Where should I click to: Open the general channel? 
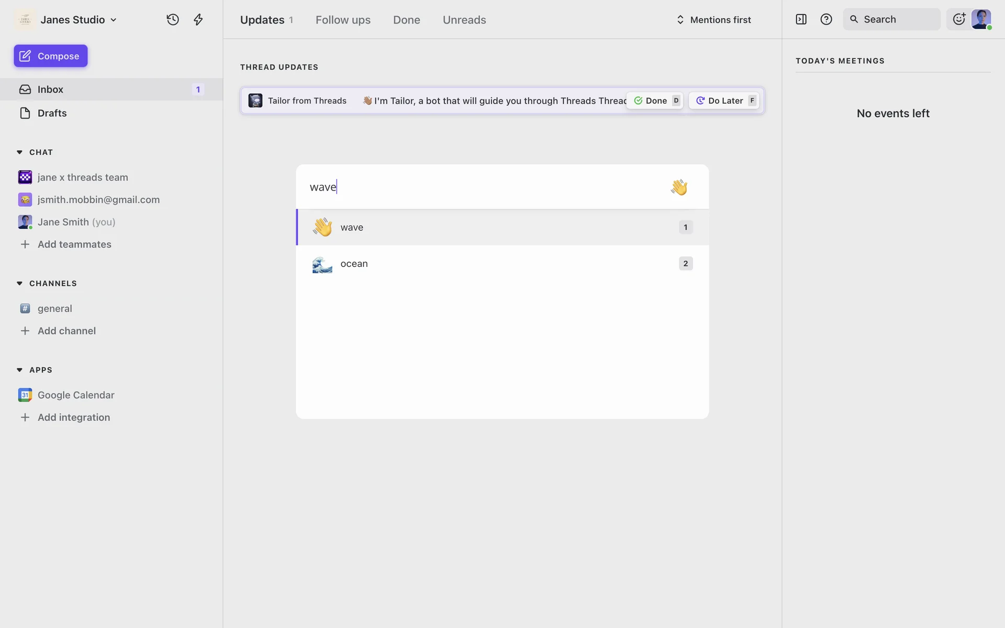pos(55,309)
